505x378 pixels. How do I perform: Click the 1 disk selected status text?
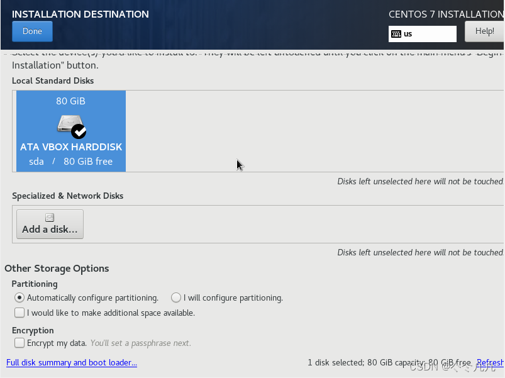tap(389, 362)
